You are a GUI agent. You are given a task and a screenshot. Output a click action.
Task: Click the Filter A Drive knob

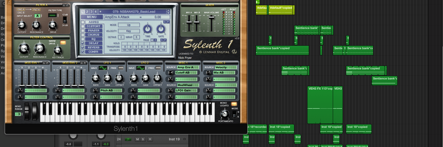pos(53,26)
